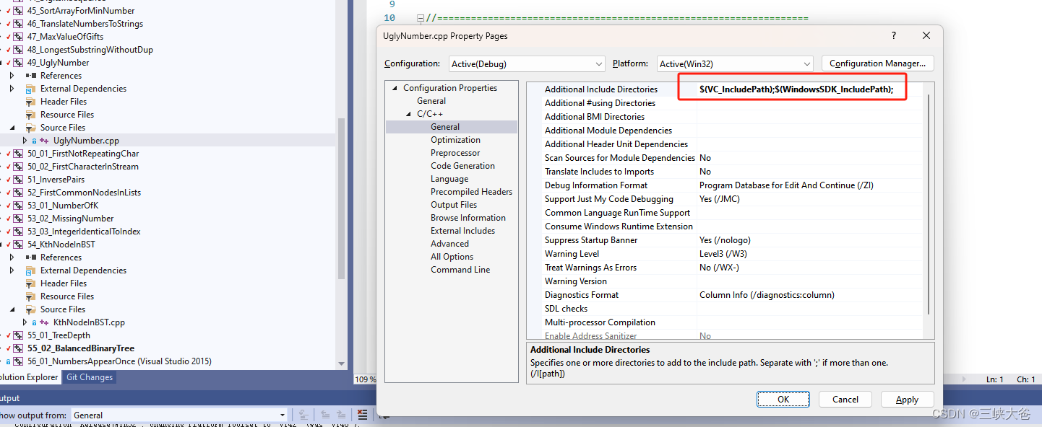The width and height of the screenshot is (1042, 427).
Task: Click the Clear All icon in Output toolbar
Action: 363,415
